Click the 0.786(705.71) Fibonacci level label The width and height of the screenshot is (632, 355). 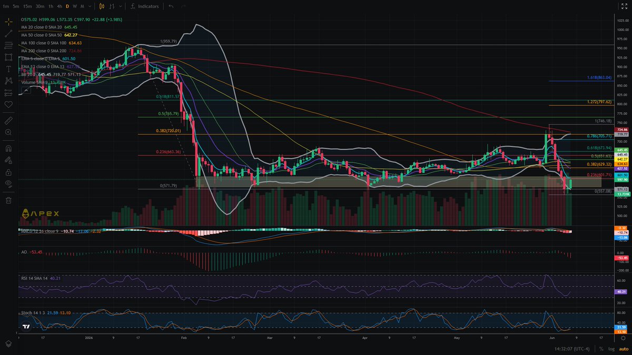[x=599, y=136]
